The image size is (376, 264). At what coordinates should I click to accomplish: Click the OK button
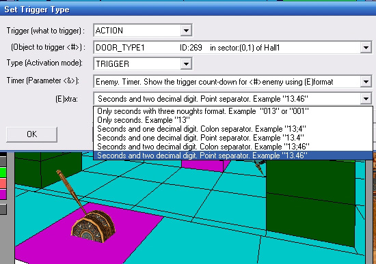pos(31,134)
